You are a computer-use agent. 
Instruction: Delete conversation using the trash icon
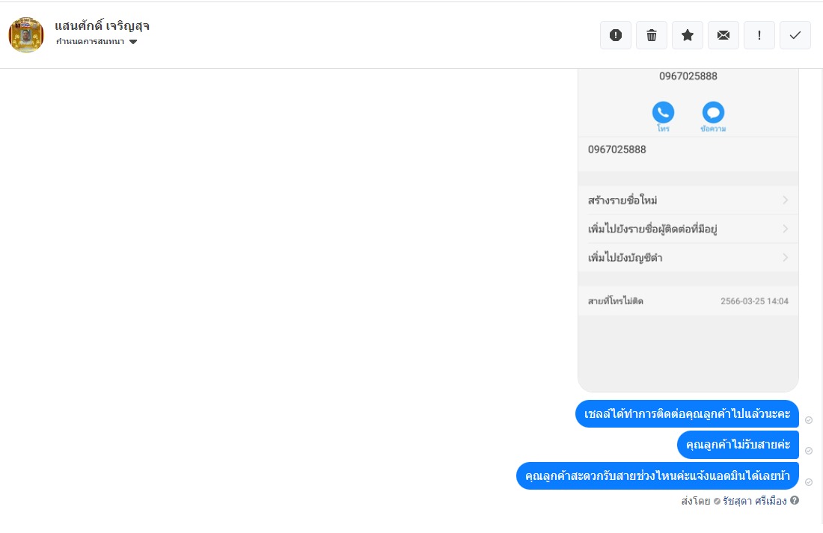[652, 35]
